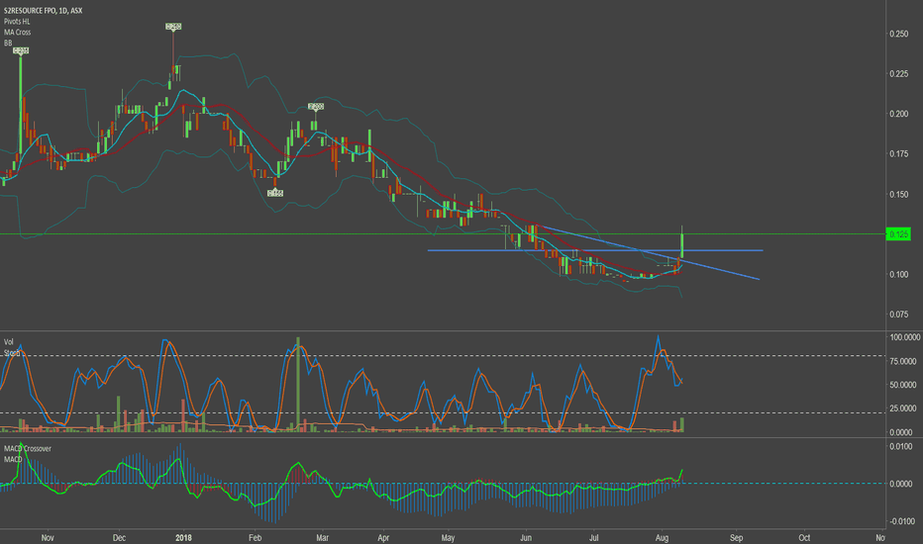Click the 0.200 price axis label

click(899, 114)
